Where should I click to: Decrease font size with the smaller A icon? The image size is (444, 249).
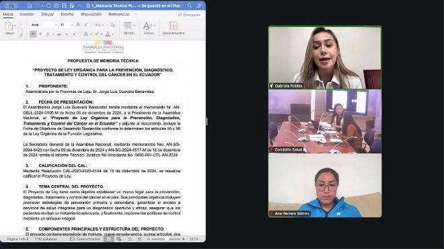tap(86, 25)
